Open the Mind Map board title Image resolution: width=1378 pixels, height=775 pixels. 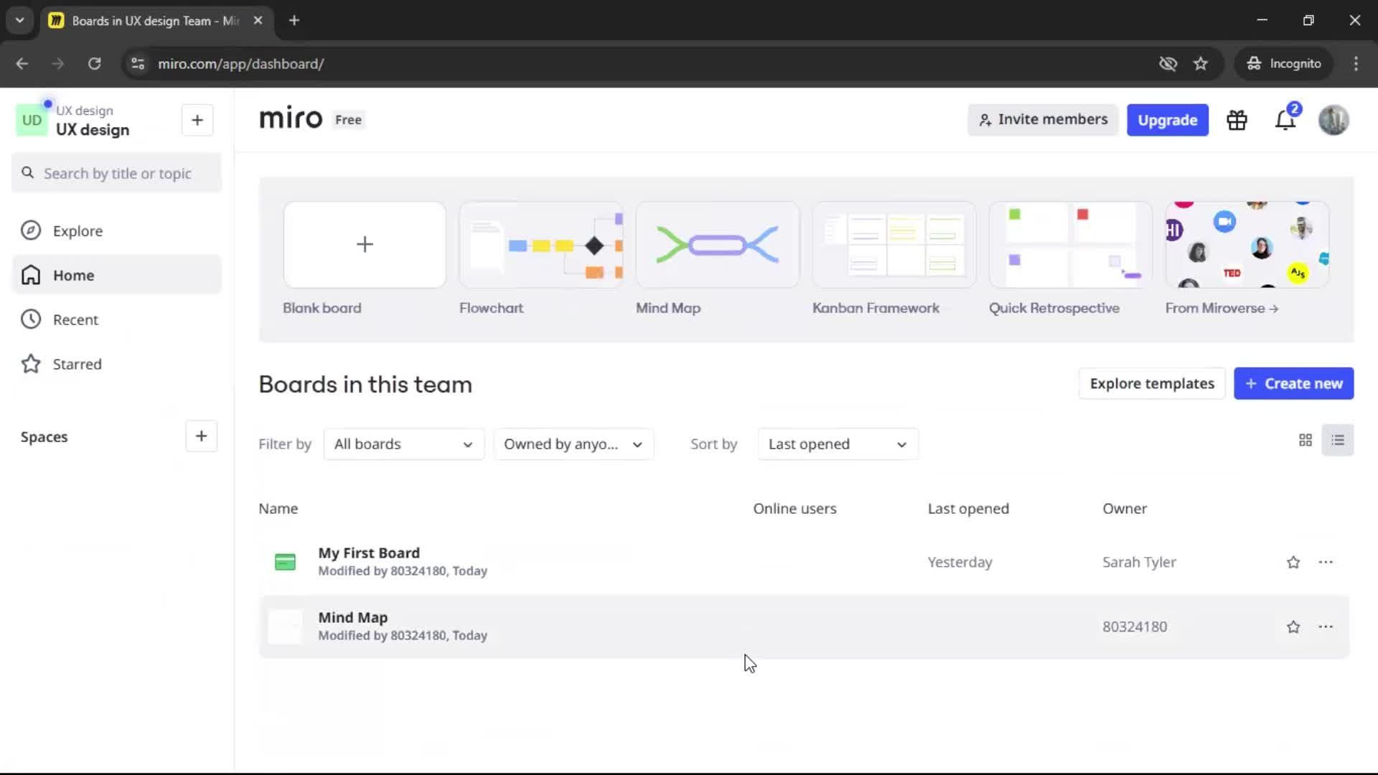[x=352, y=618]
